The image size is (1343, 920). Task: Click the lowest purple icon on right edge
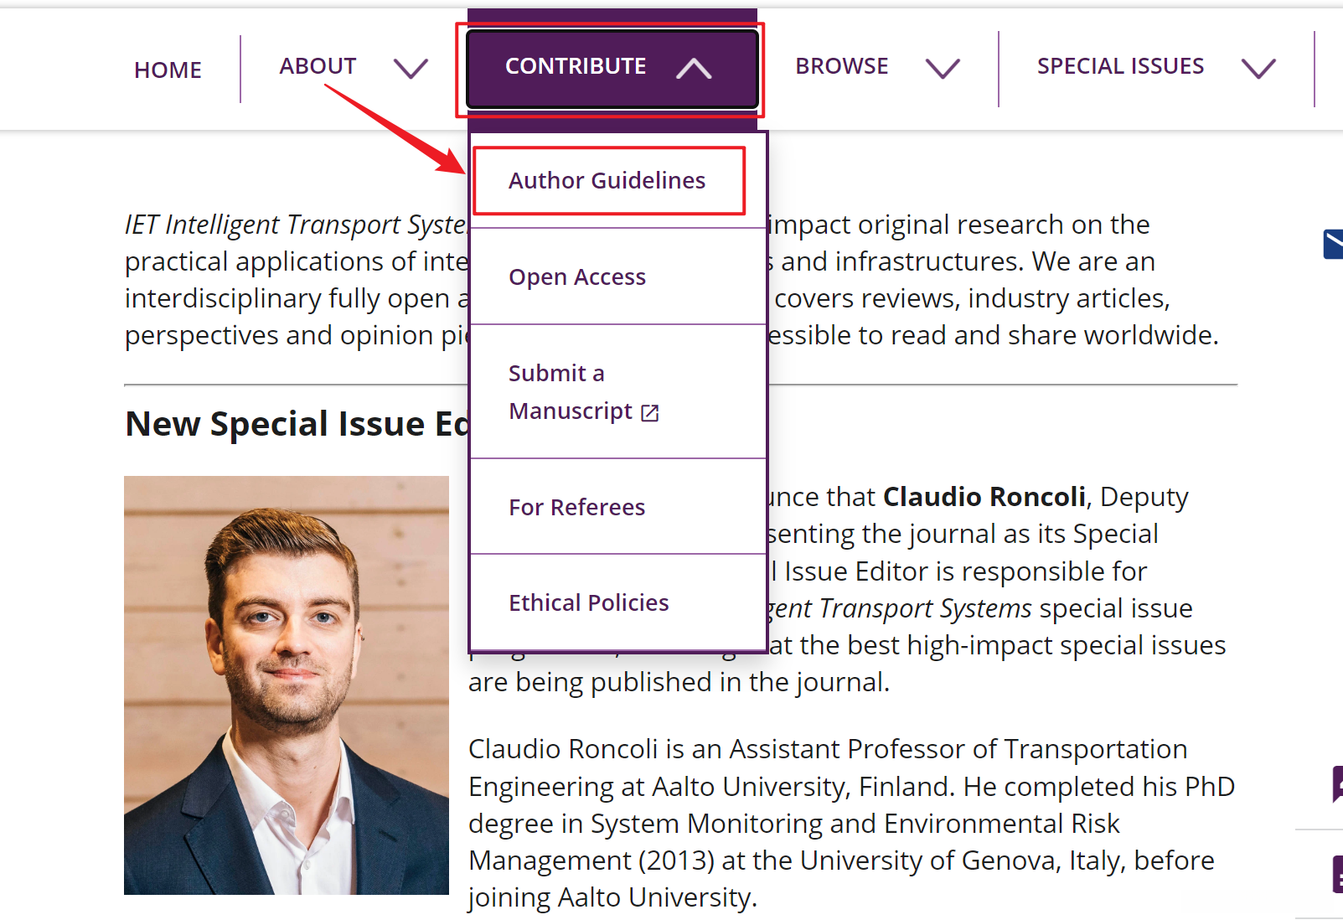click(1336, 875)
